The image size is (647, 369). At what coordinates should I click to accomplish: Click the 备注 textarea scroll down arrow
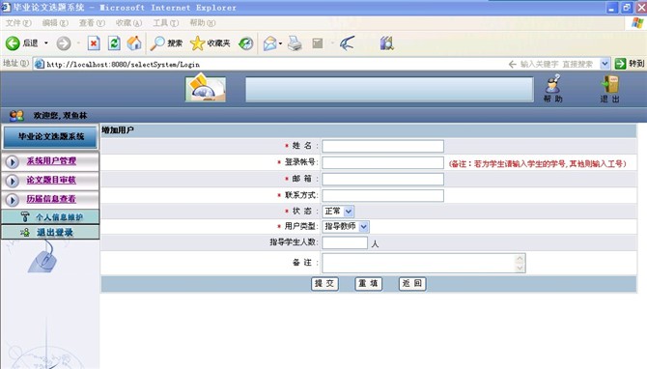point(520,268)
